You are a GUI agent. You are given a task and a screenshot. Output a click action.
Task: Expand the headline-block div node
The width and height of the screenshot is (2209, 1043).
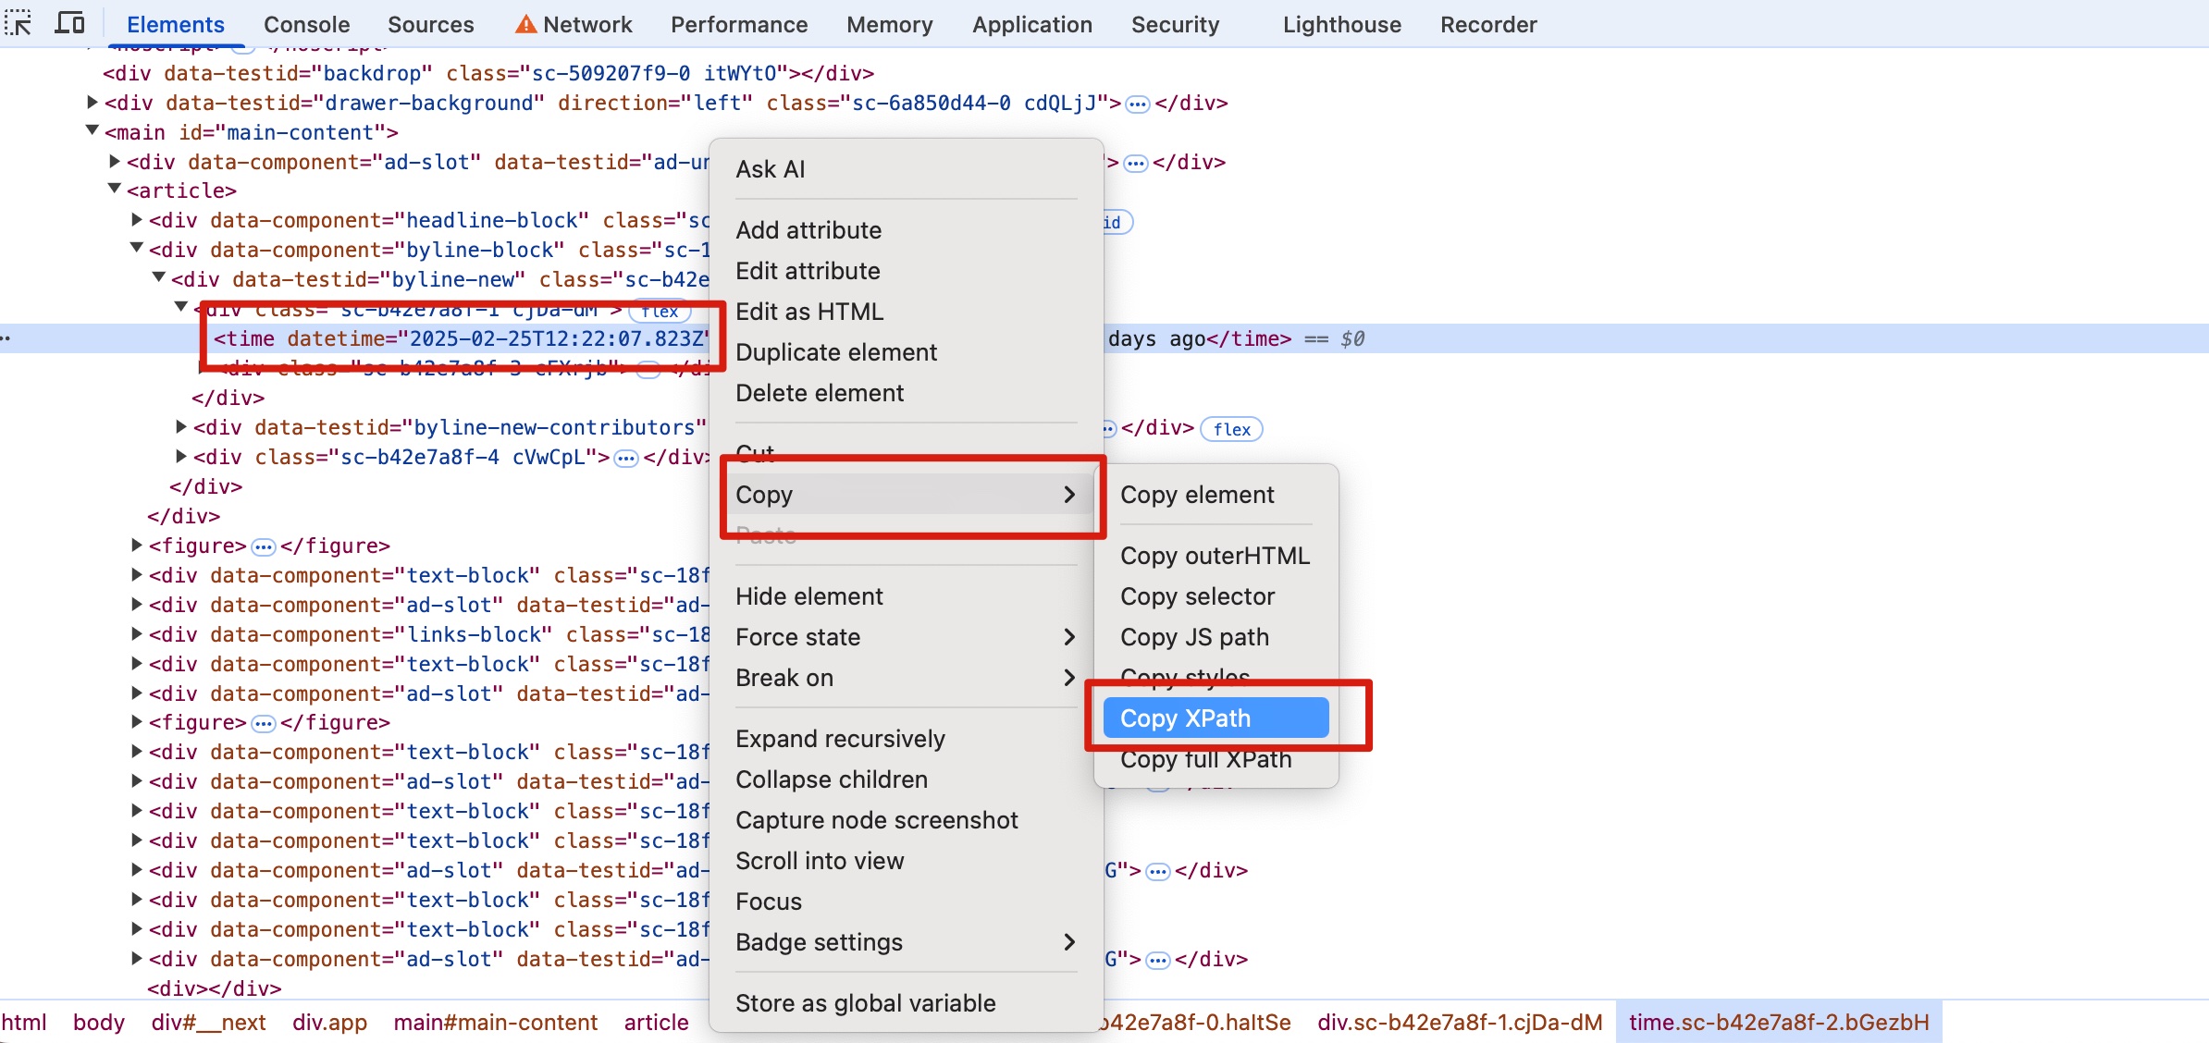[137, 220]
